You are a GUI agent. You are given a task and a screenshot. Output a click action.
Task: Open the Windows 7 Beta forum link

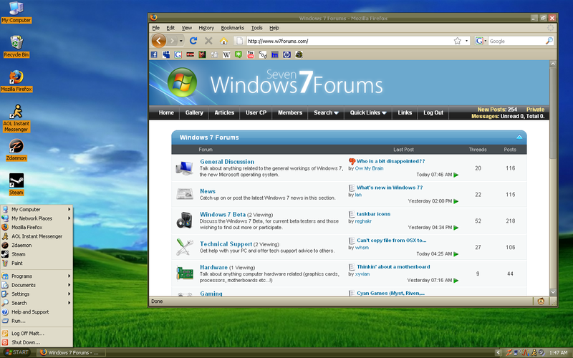click(x=223, y=214)
